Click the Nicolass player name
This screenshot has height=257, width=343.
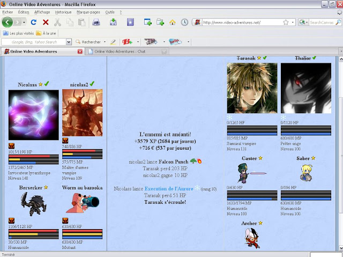click(x=27, y=84)
